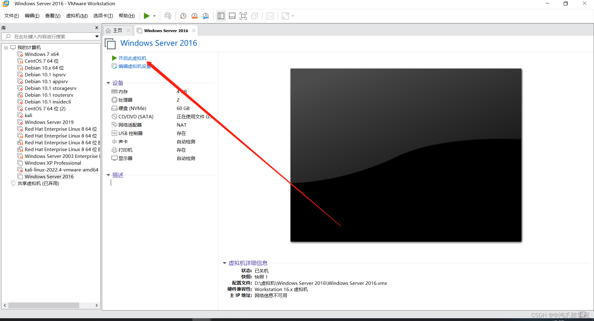This screenshot has height=321, width=594.
Task: Open the stretch display dropdown arrow
Action: click(293, 16)
